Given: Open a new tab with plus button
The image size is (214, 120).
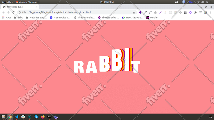Looking at the screenshot, I should [42, 7].
